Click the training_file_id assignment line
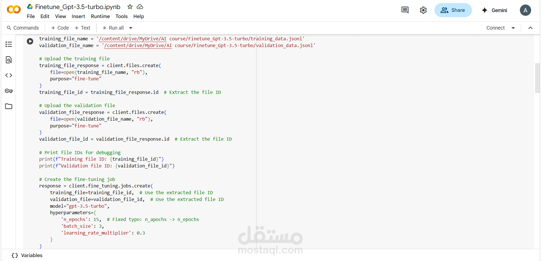Viewport: 541px width, 261px height. pos(130,92)
